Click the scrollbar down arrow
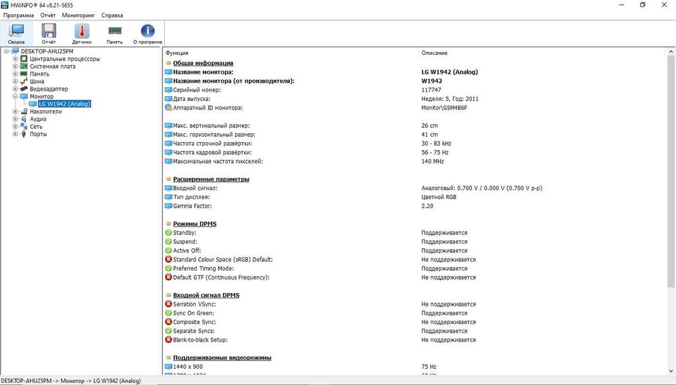This screenshot has width=676, height=385. click(671, 371)
